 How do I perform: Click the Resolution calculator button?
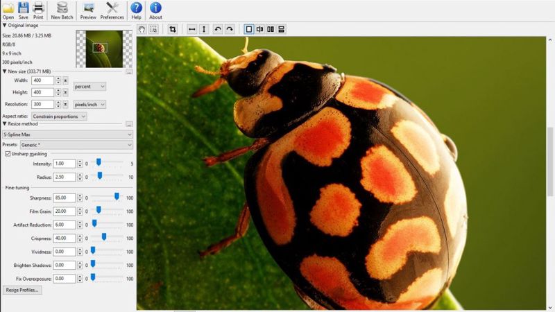point(65,105)
